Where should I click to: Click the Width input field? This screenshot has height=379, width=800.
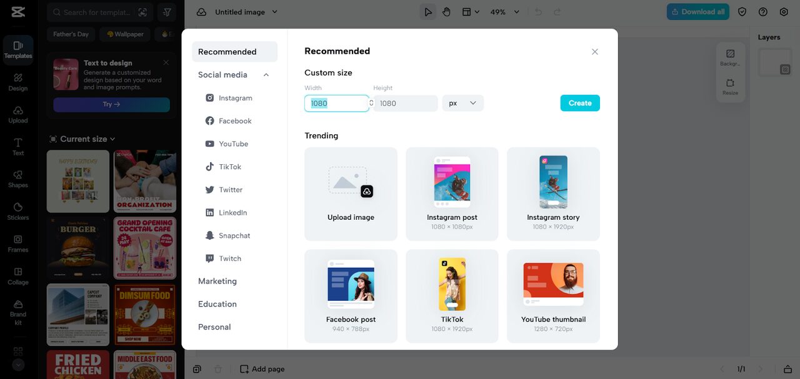pos(336,103)
